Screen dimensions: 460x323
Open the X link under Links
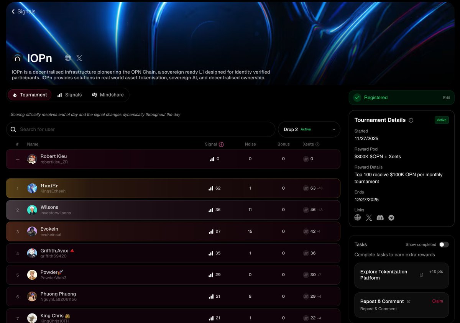pyautogui.click(x=369, y=218)
